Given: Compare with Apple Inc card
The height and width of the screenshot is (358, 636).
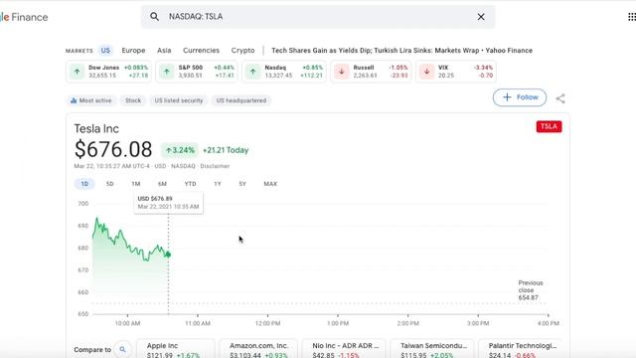Looking at the screenshot, I should click(176, 349).
